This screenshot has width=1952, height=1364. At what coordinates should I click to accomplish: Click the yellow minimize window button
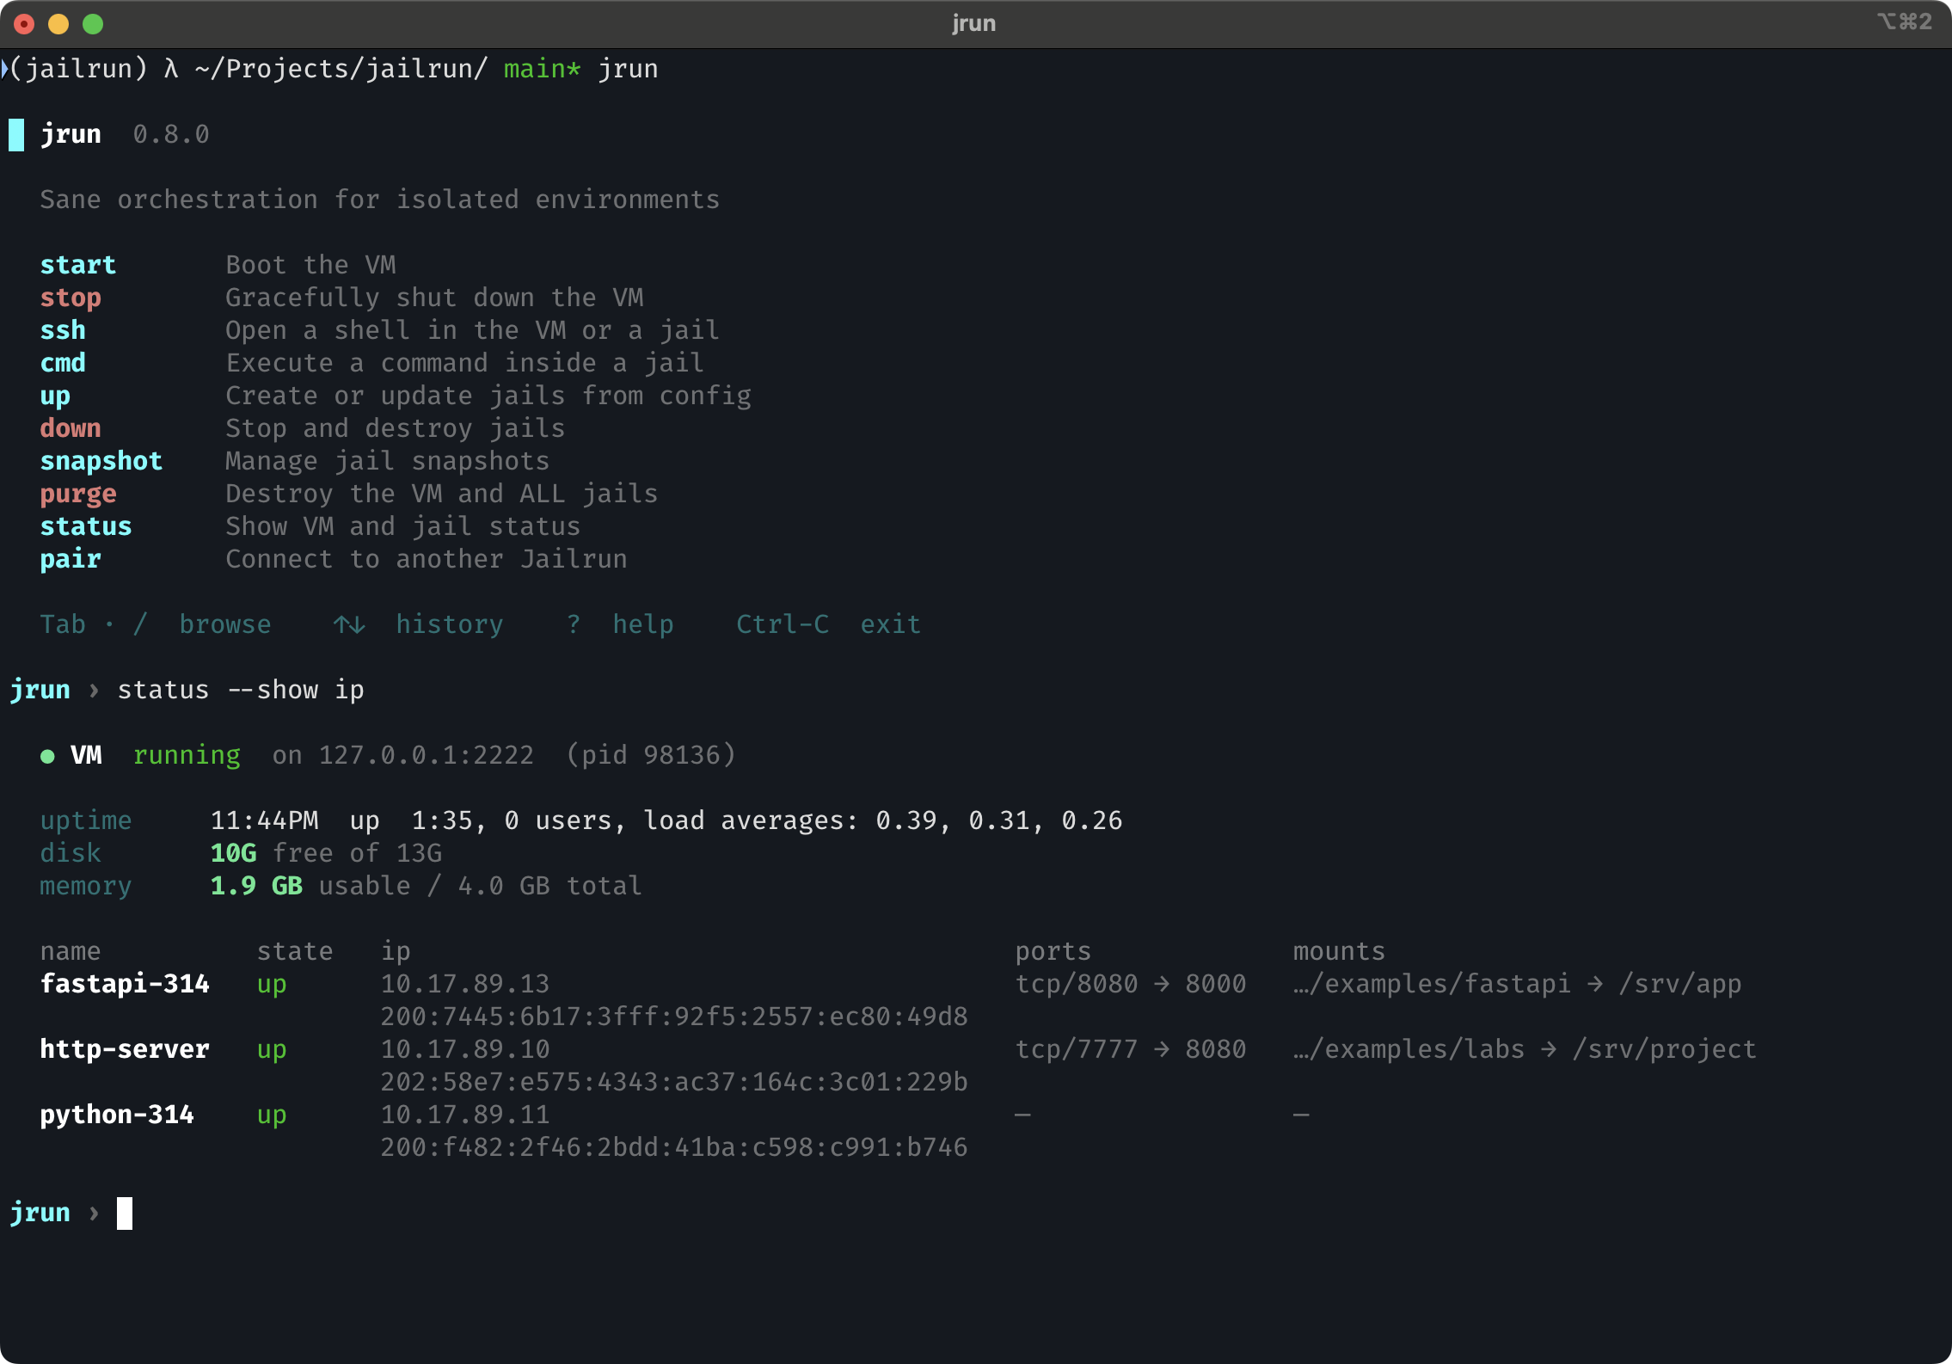coord(58,24)
